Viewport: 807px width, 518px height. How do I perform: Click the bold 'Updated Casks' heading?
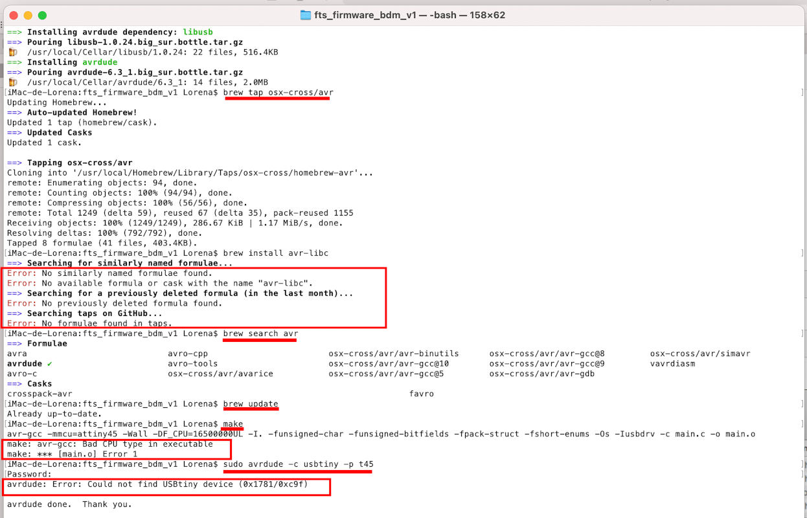coord(60,133)
